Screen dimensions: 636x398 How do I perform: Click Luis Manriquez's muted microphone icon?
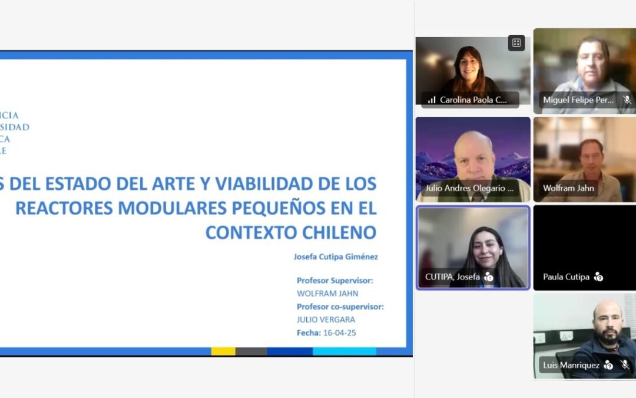[x=625, y=366]
